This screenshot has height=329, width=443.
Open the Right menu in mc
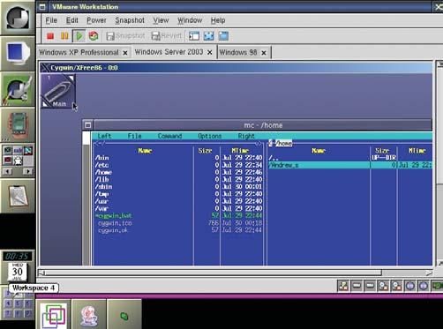(x=246, y=136)
